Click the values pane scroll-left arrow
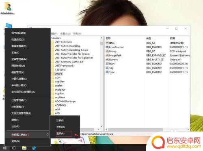Image resolution: width=203 pixels, height=151 pixels. pos(106,129)
